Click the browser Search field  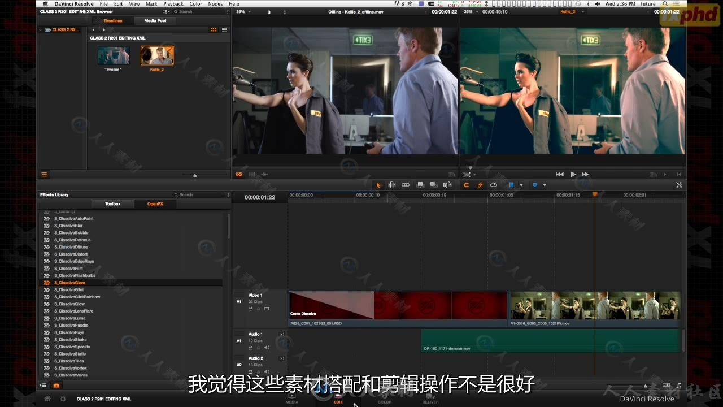point(199,12)
